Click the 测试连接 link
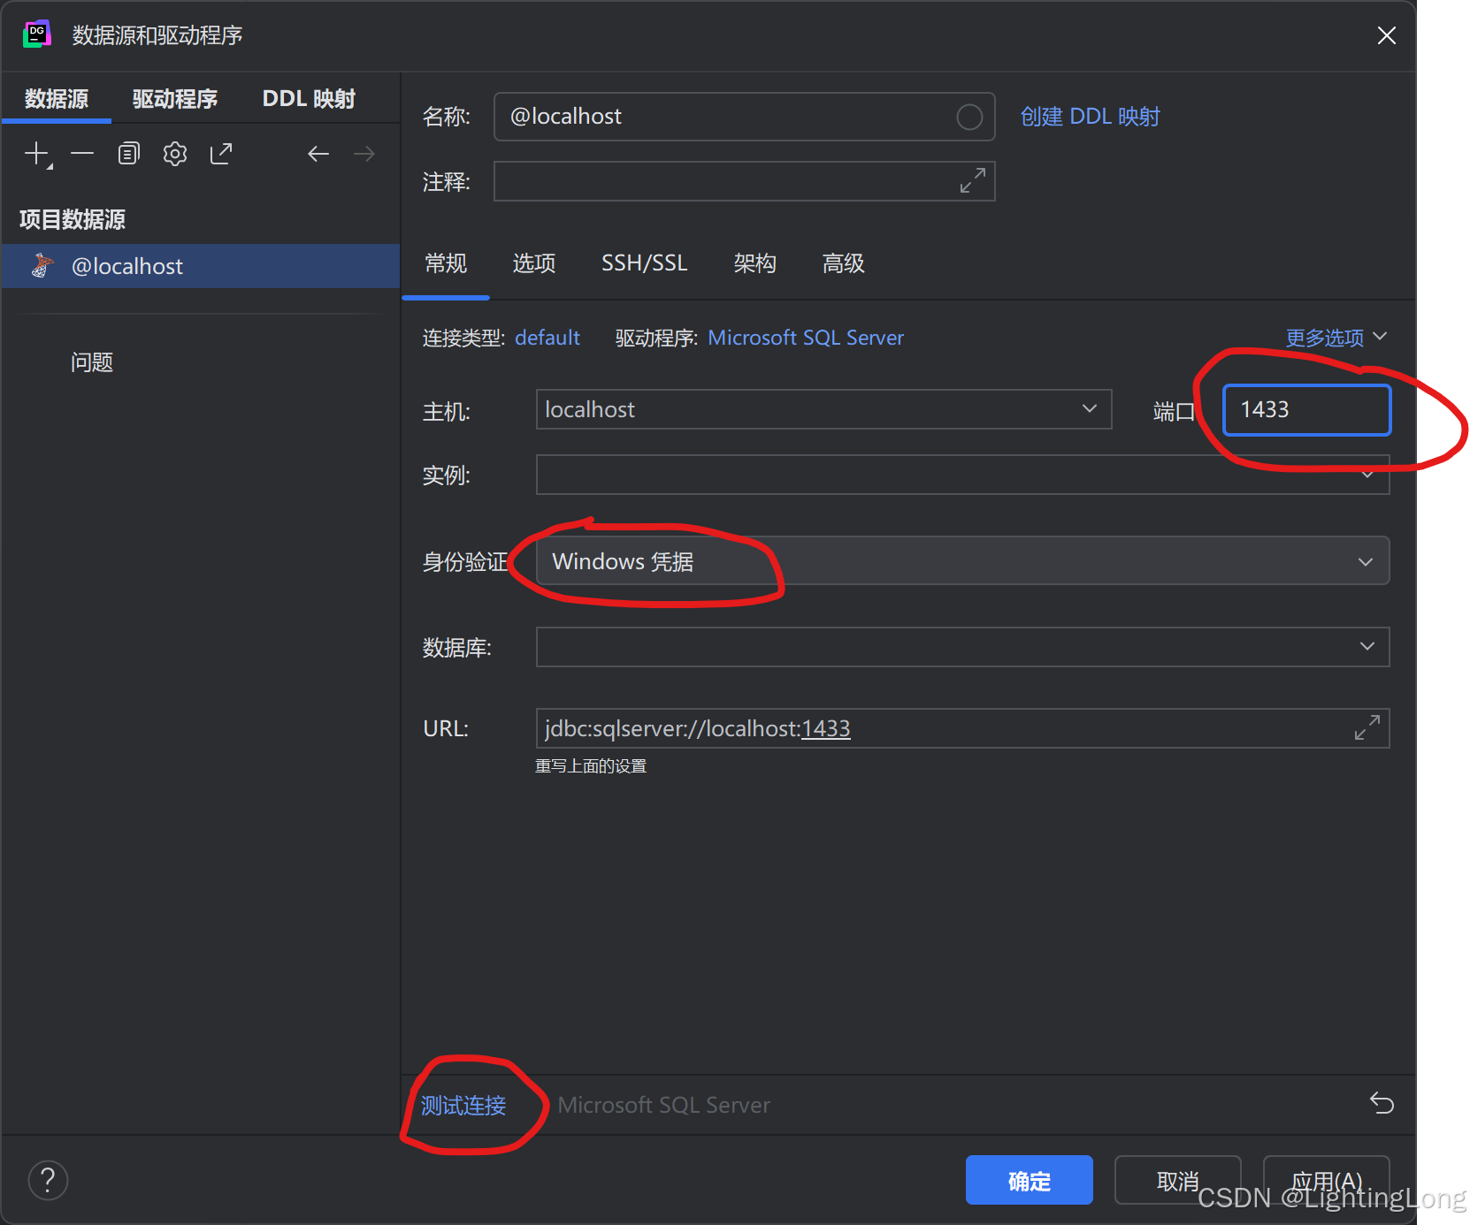This screenshot has height=1225, width=1470. [463, 1106]
